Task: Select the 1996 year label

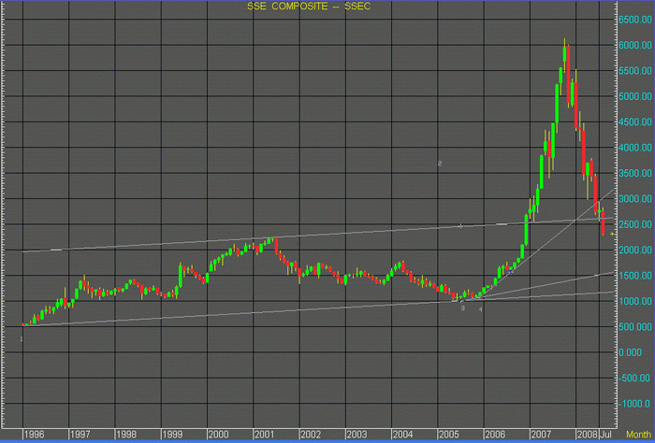Action: pyautogui.click(x=34, y=435)
